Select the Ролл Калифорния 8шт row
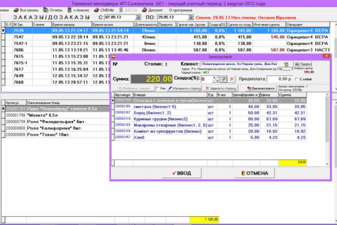337x225 pixels. [56, 128]
